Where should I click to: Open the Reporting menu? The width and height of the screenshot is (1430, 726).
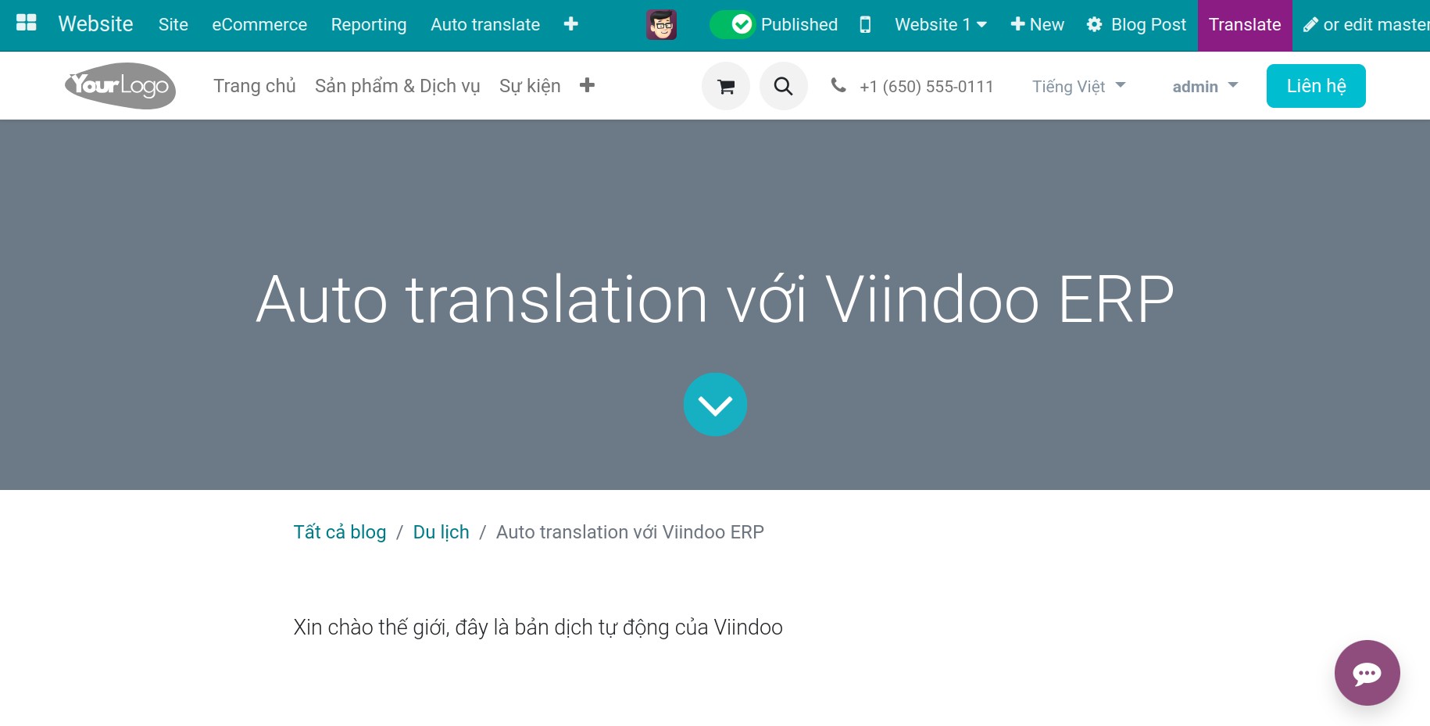369,25
